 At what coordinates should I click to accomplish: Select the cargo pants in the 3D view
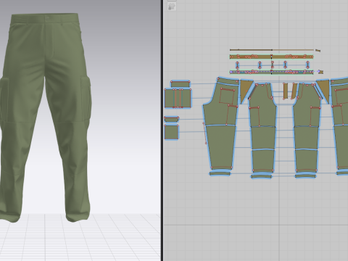coord(45,116)
